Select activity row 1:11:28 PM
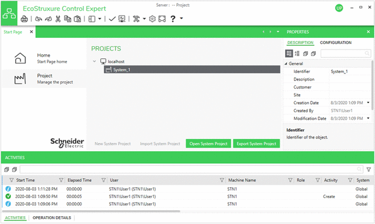Viewport: 375px width, 224px height. click(x=188, y=189)
